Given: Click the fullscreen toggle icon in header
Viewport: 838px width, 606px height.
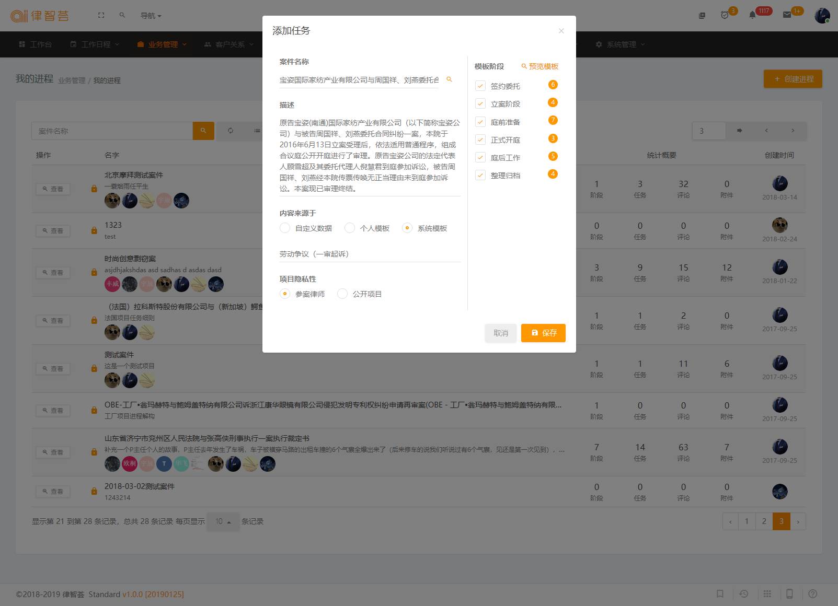Looking at the screenshot, I should pyautogui.click(x=101, y=16).
